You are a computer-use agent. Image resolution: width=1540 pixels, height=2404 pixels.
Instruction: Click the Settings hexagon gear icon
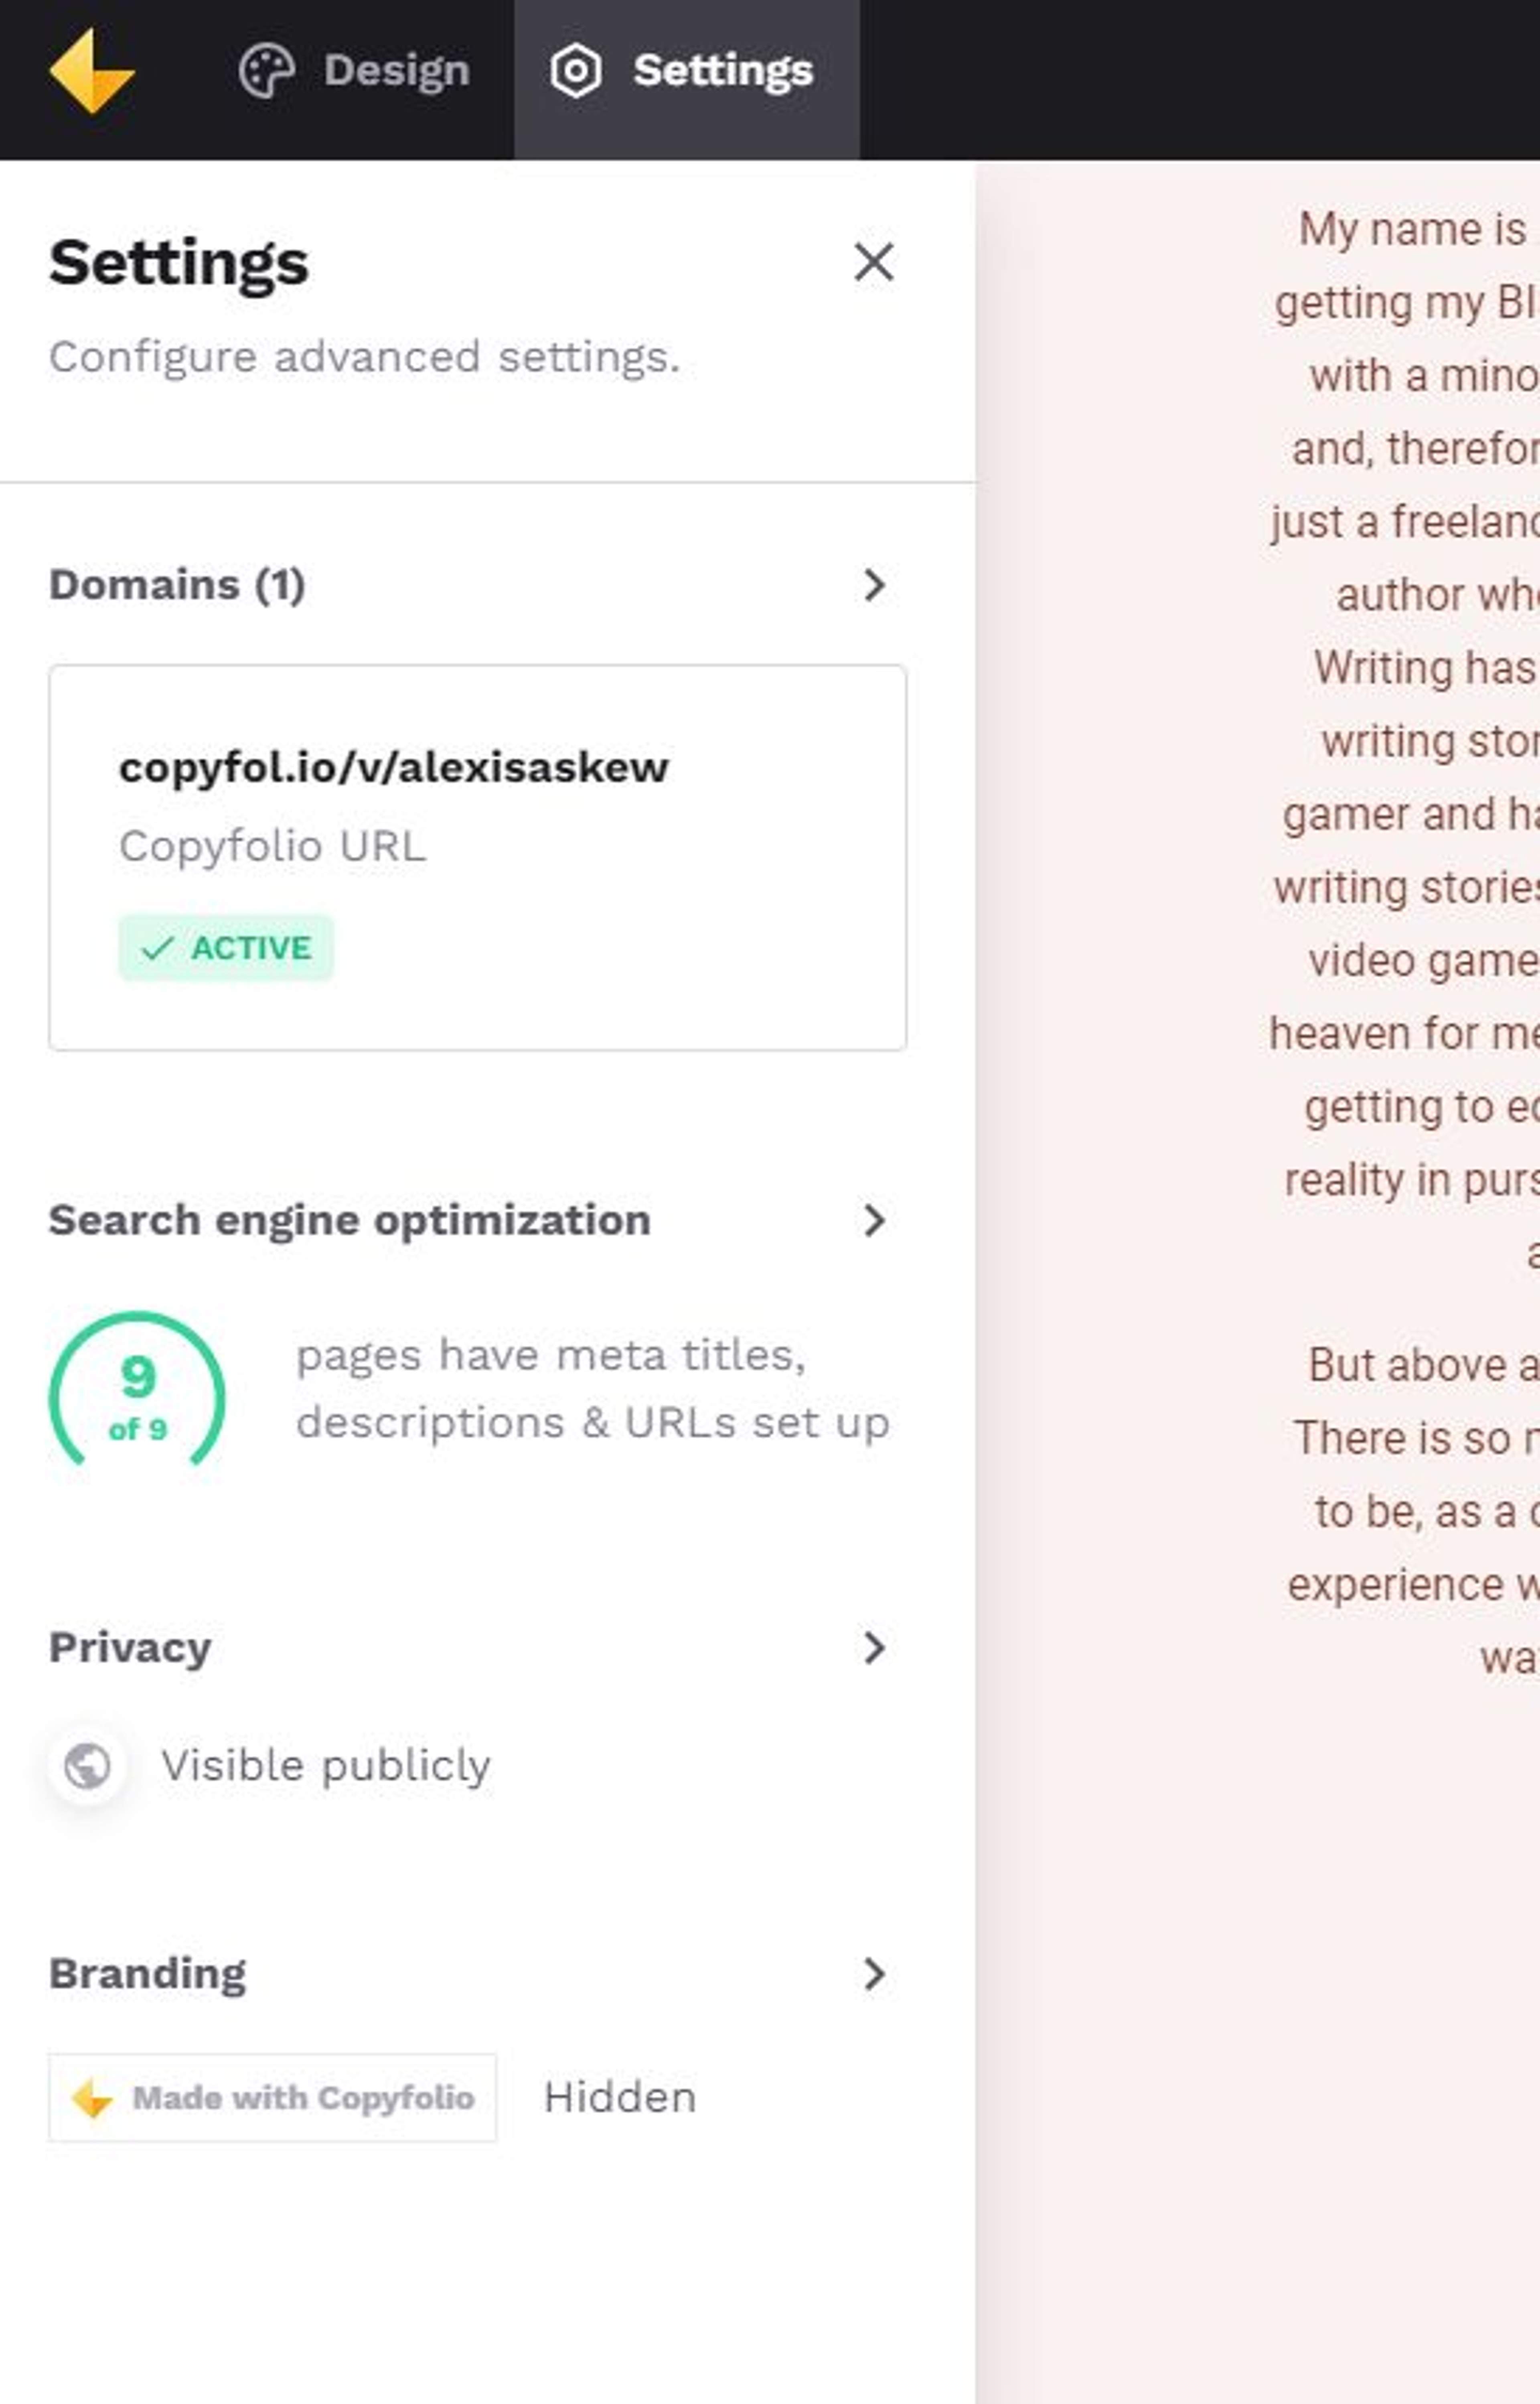tap(576, 71)
